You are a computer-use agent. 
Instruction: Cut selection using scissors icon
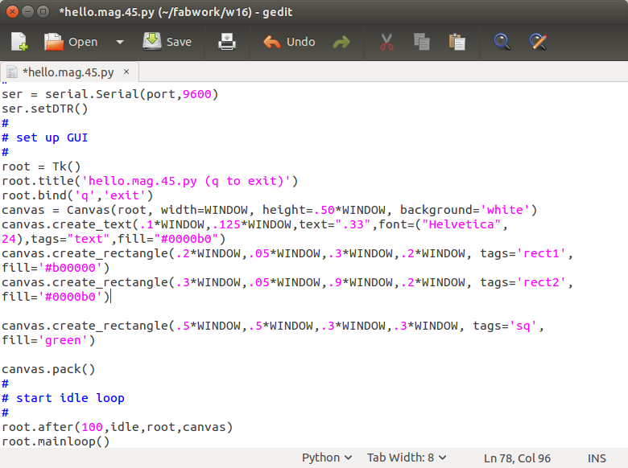pos(386,42)
